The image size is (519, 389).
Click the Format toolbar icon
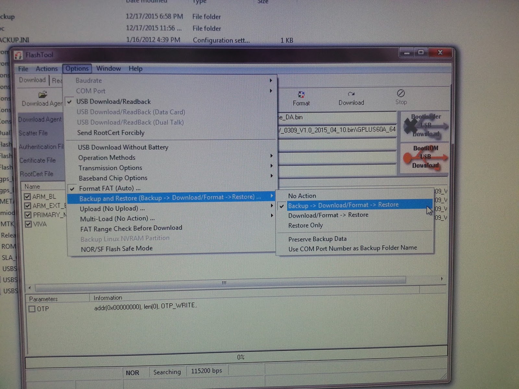pos(301,94)
